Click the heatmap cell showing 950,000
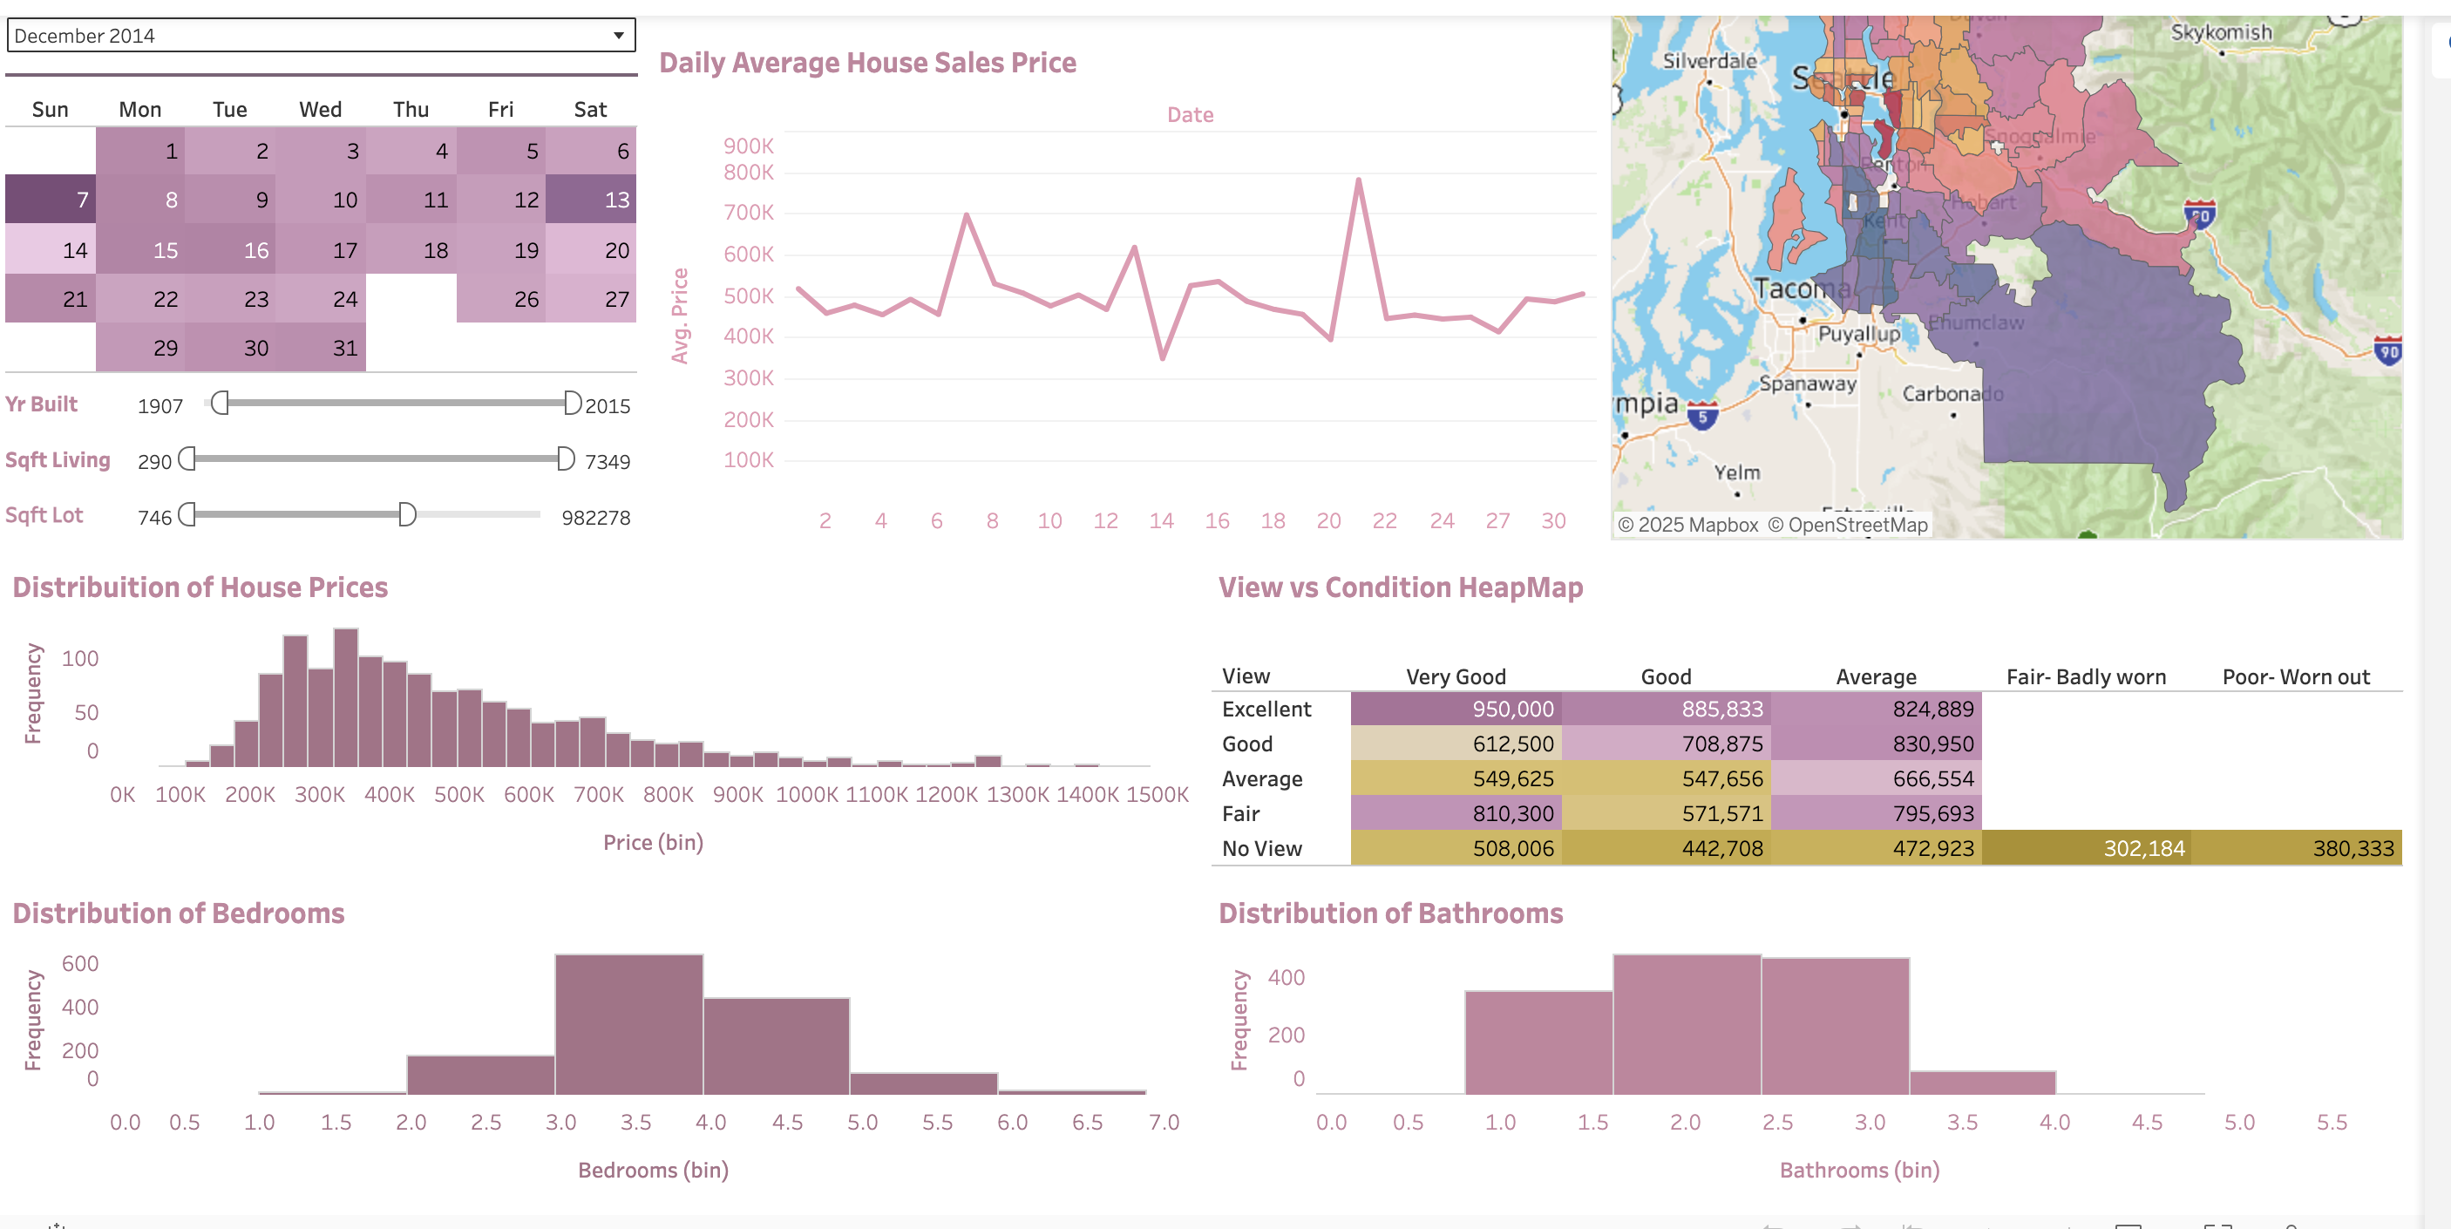Image resolution: width=2451 pixels, height=1229 pixels. tap(1456, 709)
